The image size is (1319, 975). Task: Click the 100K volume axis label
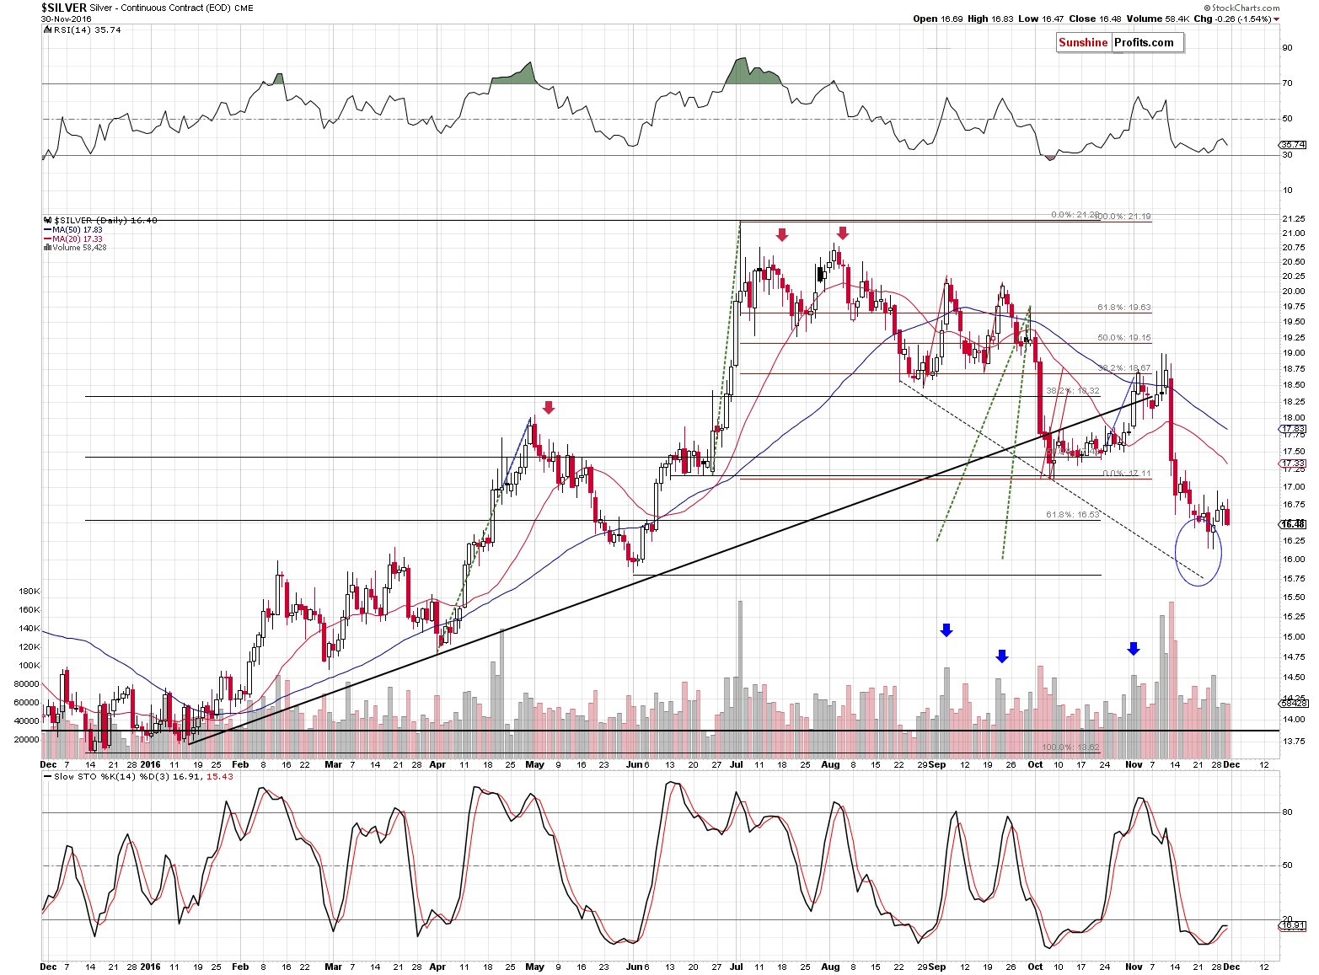click(x=29, y=666)
